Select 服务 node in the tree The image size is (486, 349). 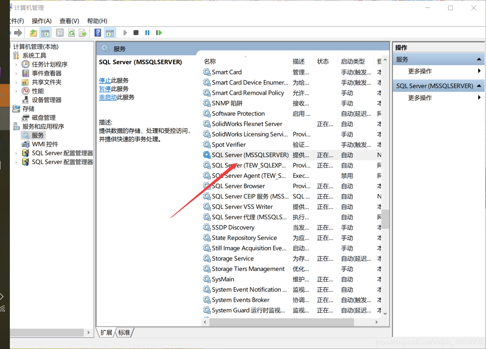(x=38, y=135)
